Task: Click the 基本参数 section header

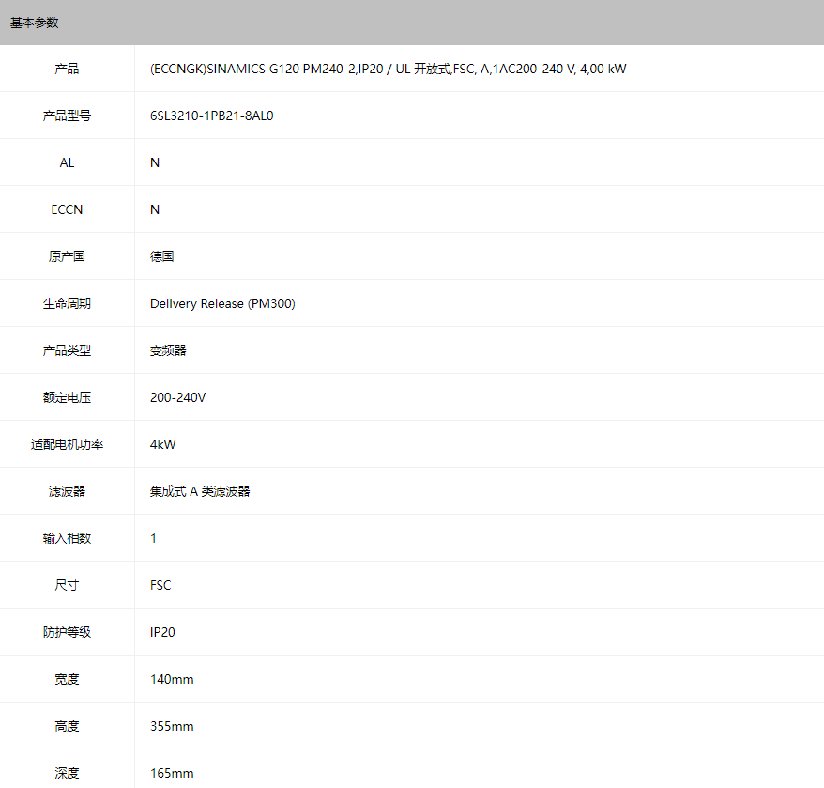Action: point(35,23)
